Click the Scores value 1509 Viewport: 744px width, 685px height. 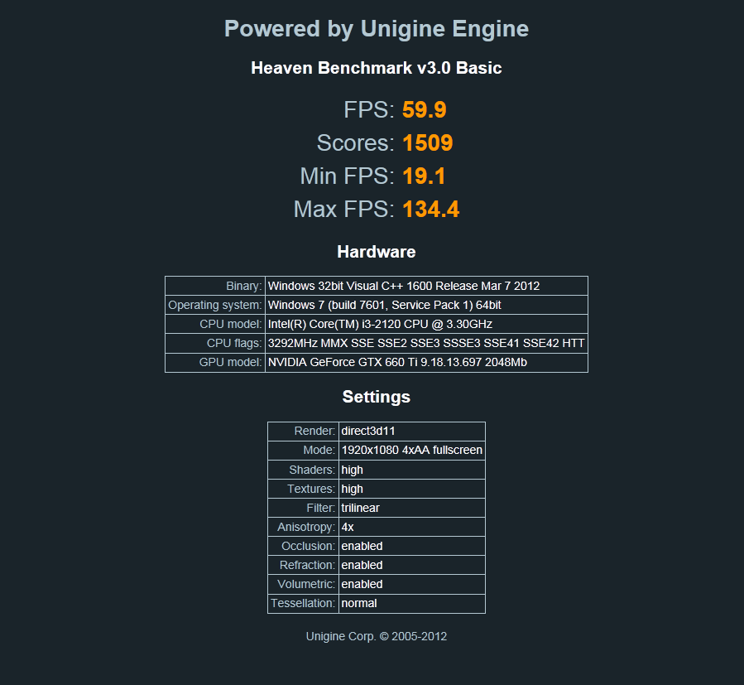click(428, 143)
